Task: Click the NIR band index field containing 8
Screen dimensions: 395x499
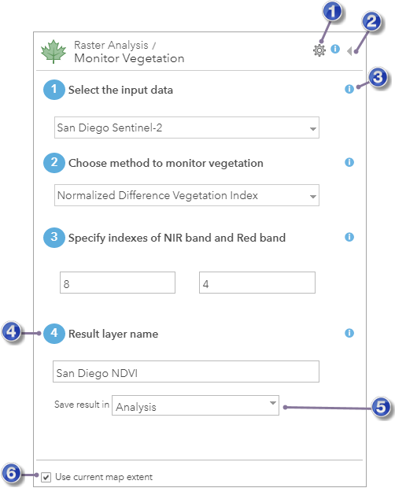Action: [x=118, y=283]
